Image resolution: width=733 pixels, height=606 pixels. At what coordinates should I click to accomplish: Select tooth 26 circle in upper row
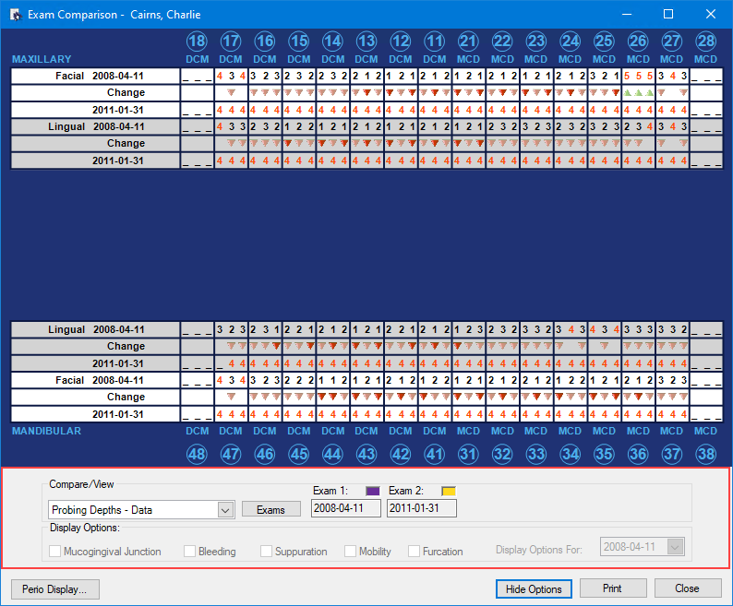pyautogui.click(x=637, y=41)
